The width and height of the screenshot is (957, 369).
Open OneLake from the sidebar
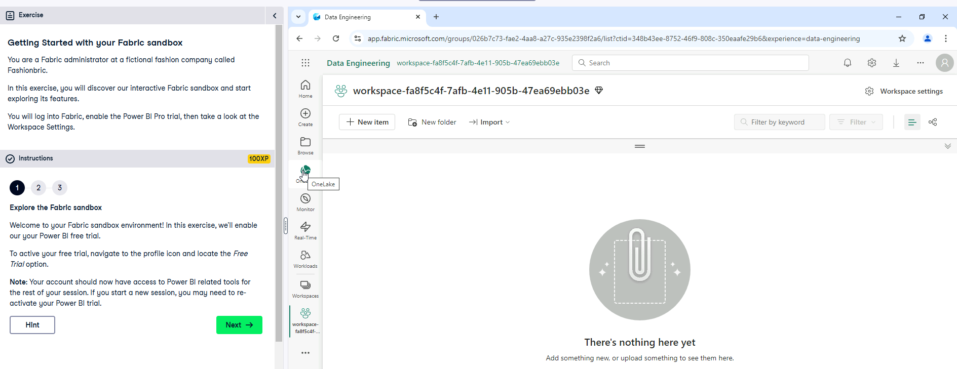(305, 174)
